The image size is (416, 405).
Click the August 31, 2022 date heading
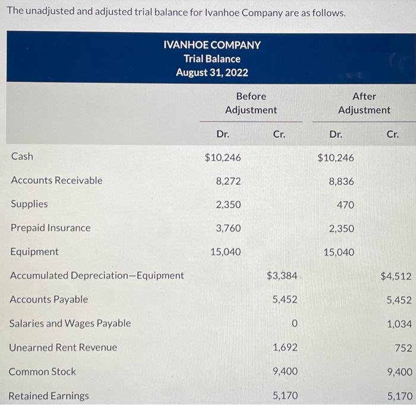212,73
